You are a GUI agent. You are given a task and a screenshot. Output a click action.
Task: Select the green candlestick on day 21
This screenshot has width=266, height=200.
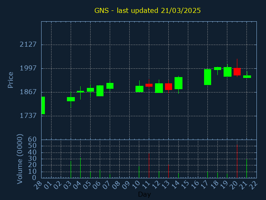(x=247, y=77)
